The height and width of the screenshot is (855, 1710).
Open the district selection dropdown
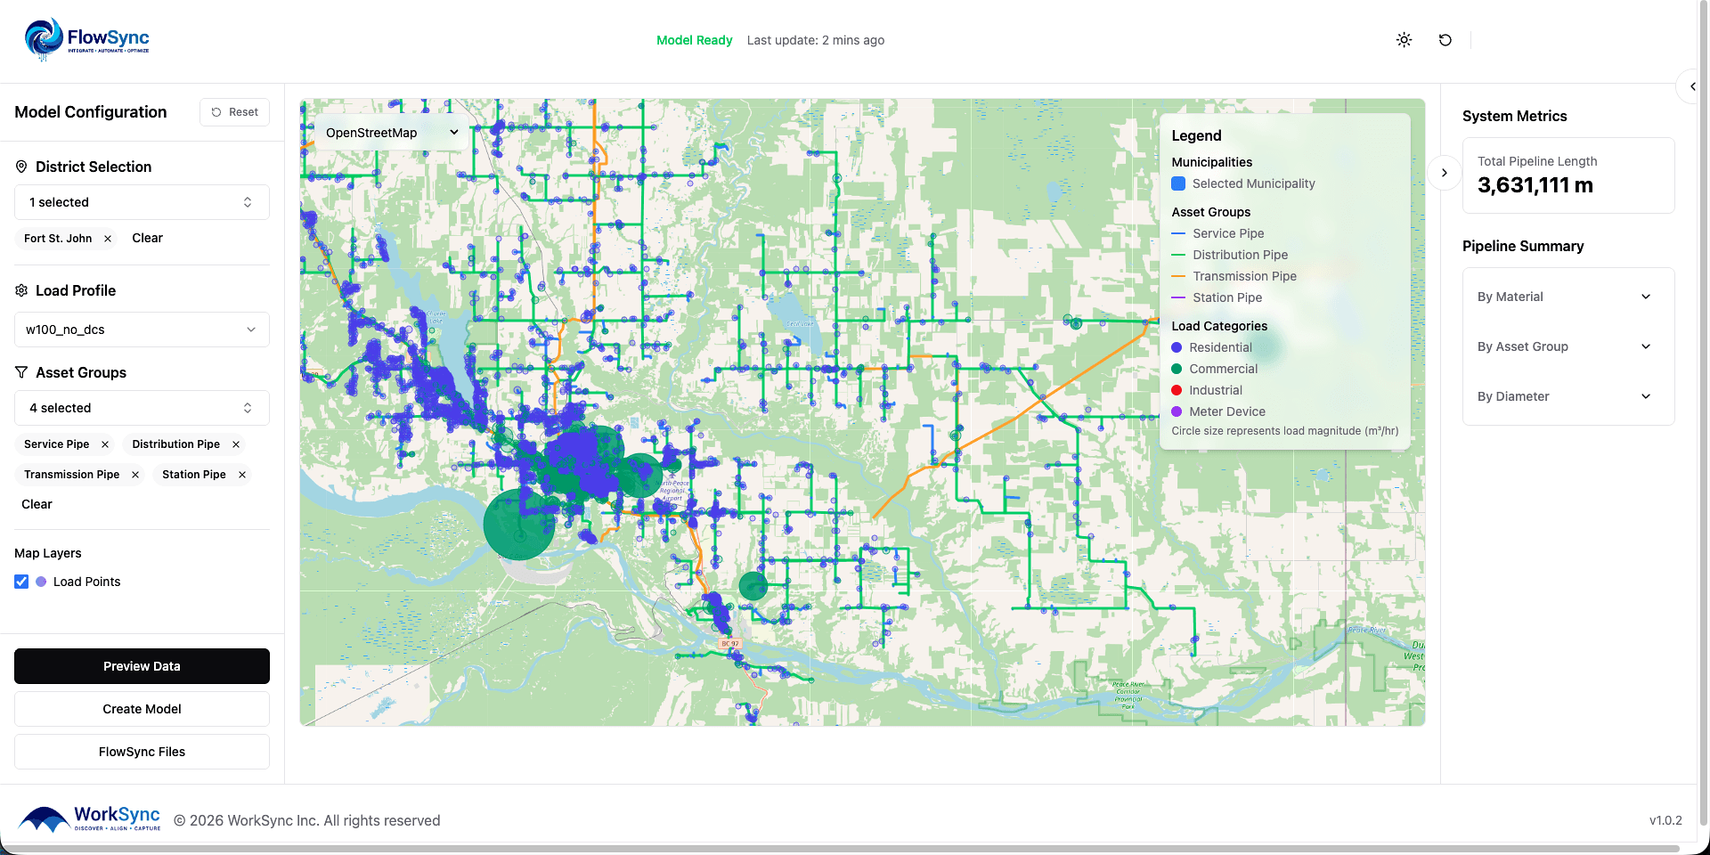142,202
